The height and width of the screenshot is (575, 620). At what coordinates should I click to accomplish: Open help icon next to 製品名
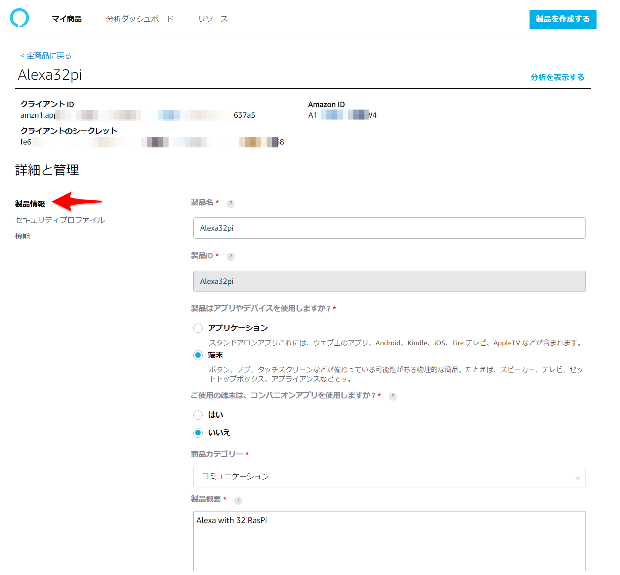(x=231, y=204)
